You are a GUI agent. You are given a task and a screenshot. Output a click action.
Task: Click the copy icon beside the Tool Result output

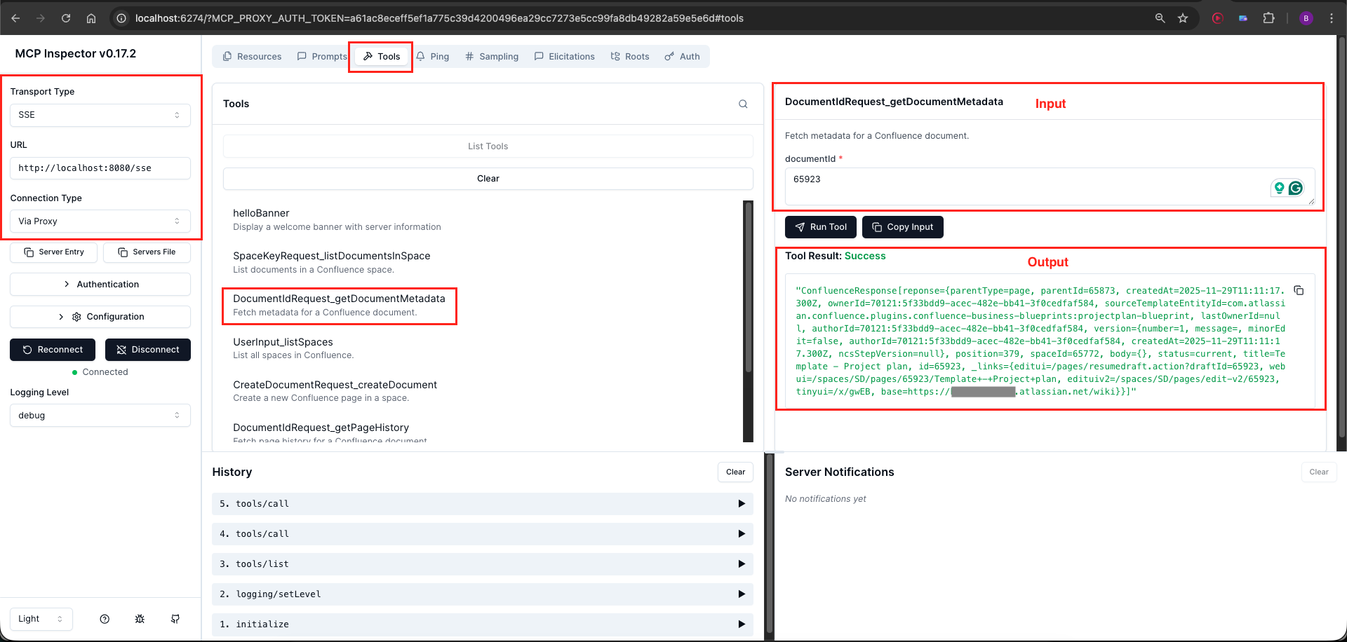coord(1298,290)
